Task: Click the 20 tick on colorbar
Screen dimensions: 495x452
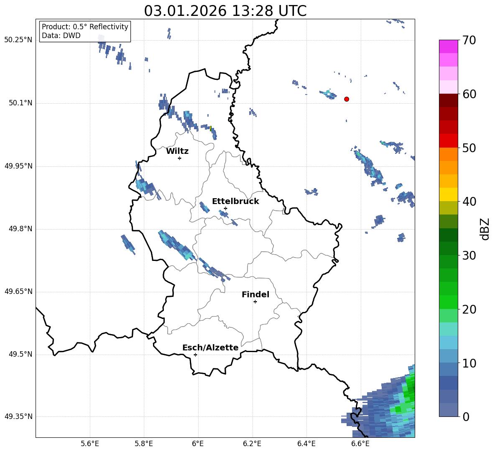Action: click(x=469, y=309)
